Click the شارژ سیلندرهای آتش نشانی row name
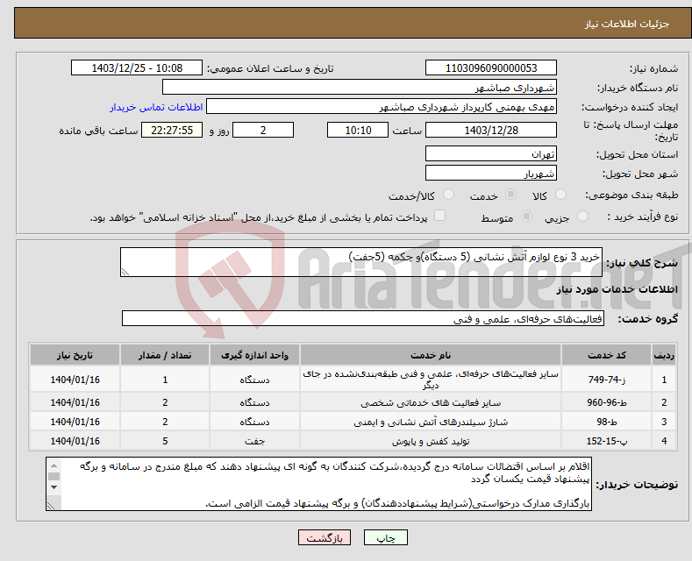This screenshot has width=692, height=561. pos(431,423)
